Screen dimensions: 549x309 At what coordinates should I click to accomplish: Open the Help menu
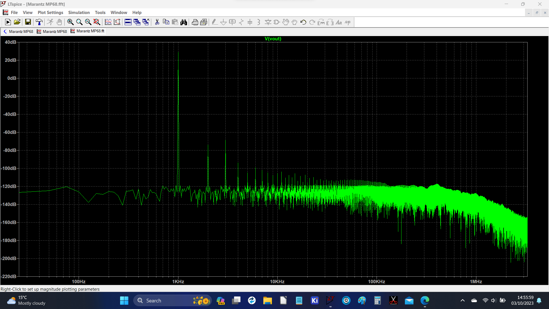click(137, 13)
